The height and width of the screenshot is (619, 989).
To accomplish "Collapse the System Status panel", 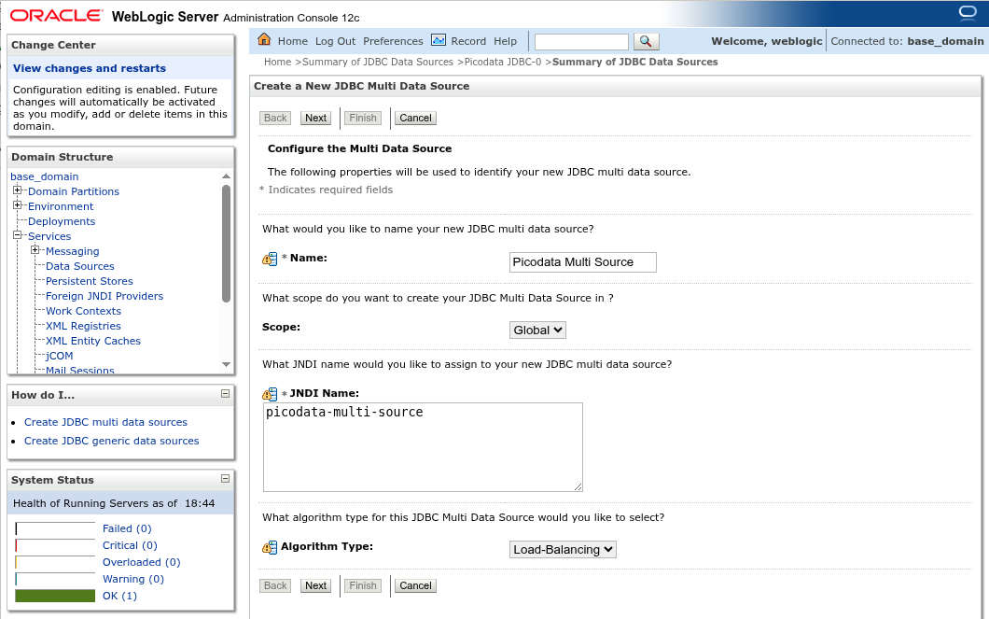I will pyautogui.click(x=225, y=478).
